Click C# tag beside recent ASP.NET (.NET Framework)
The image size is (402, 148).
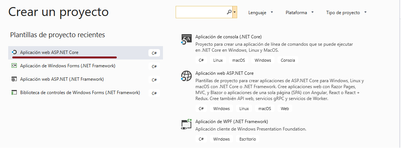(154, 80)
